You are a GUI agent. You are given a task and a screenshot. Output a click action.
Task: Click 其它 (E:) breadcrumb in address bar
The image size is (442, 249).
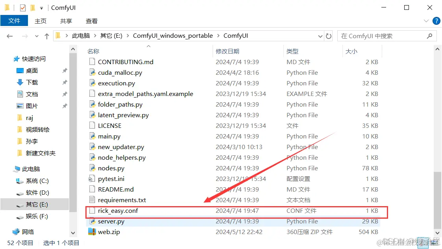(x=111, y=36)
